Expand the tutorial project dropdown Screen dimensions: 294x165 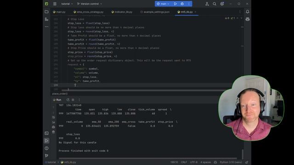click(67, 4)
